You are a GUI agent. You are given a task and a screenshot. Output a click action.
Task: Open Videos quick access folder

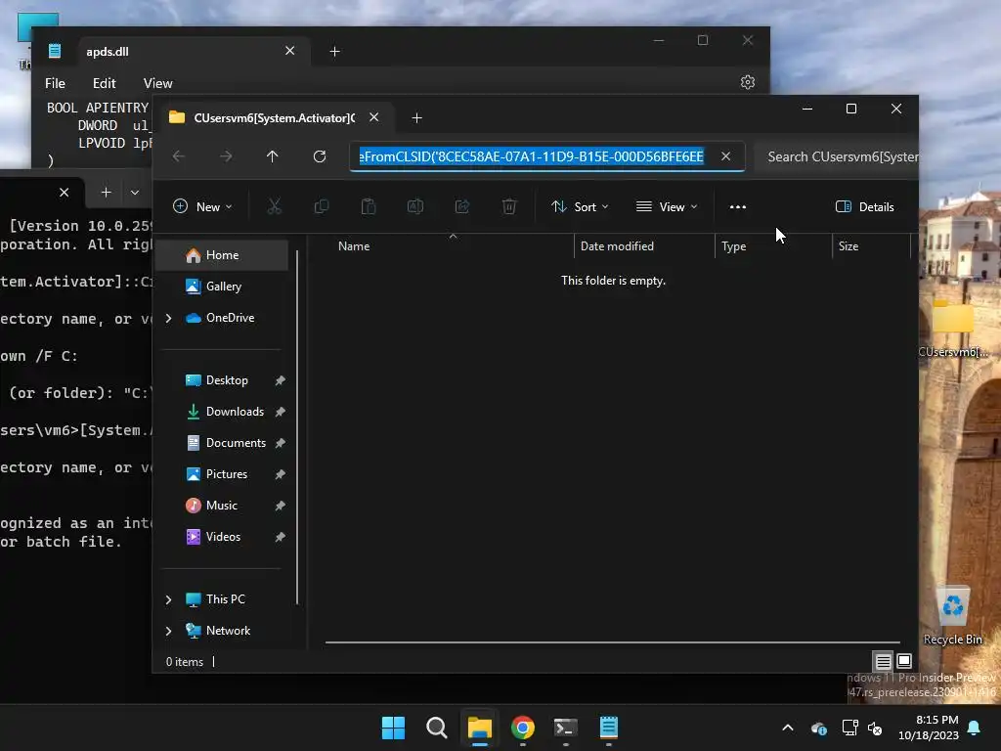[x=224, y=537]
